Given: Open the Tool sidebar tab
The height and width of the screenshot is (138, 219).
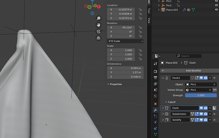Looking at the screenshot, I should [149, 11].
